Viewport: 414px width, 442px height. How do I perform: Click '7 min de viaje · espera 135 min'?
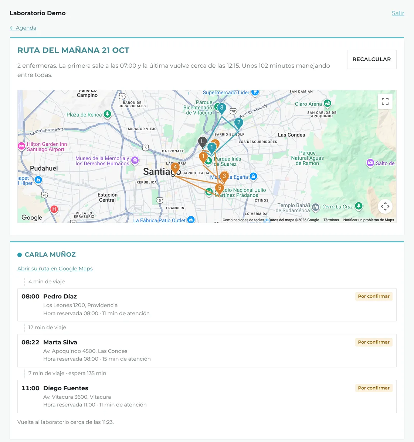(x=67, y=373)
